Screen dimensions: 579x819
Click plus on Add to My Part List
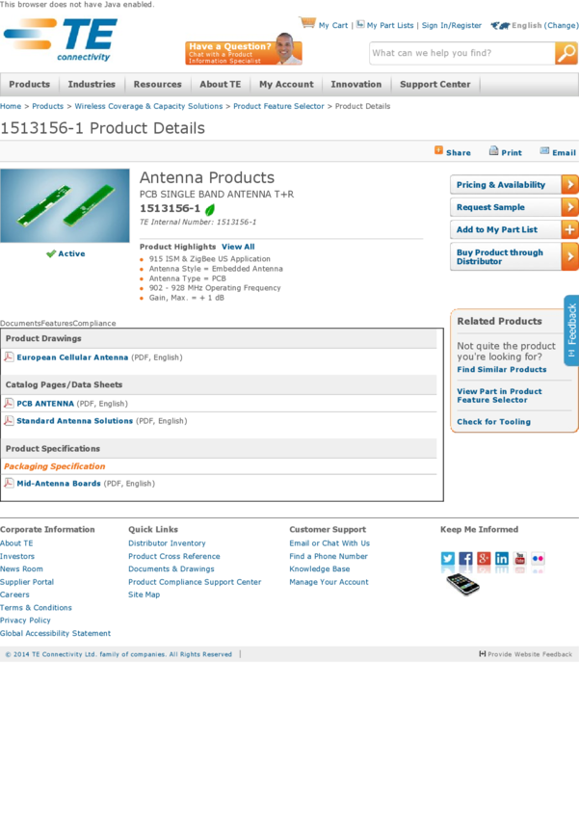point(569,229)
